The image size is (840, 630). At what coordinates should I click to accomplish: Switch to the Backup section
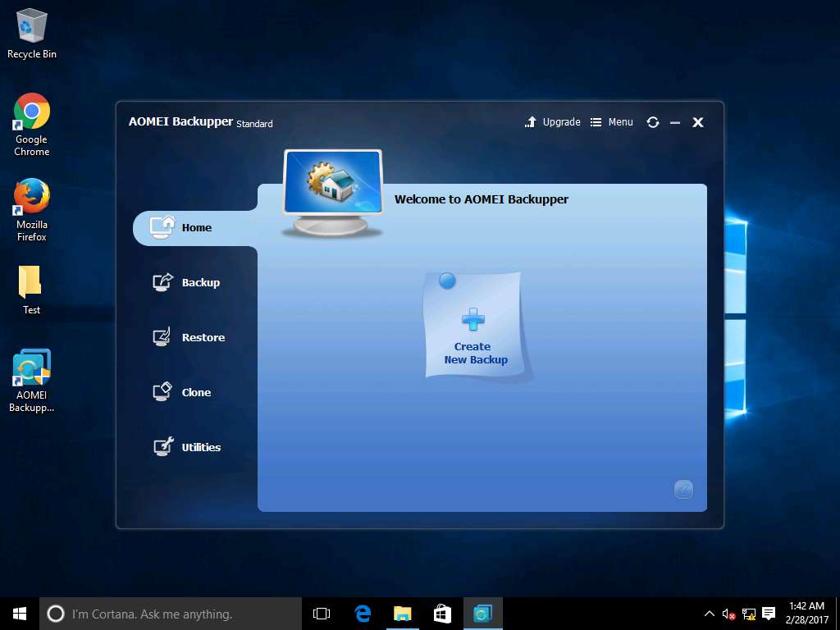(x=186, y=282)
